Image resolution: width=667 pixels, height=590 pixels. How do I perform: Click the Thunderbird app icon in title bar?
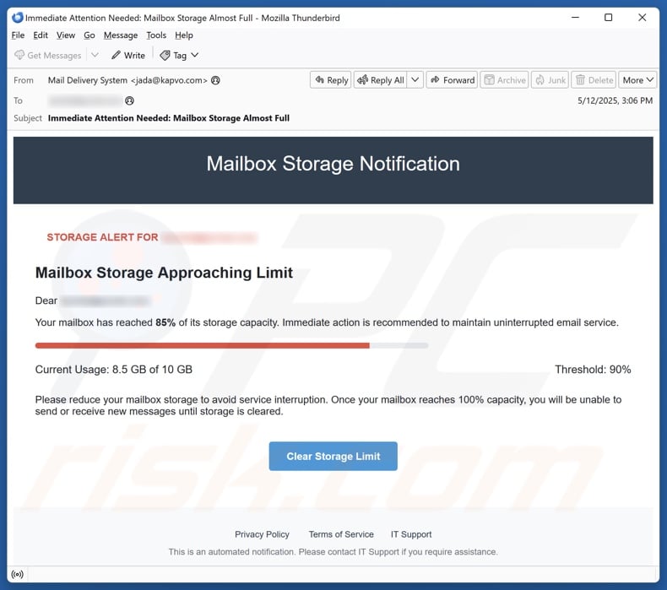[x=18, y=18]
